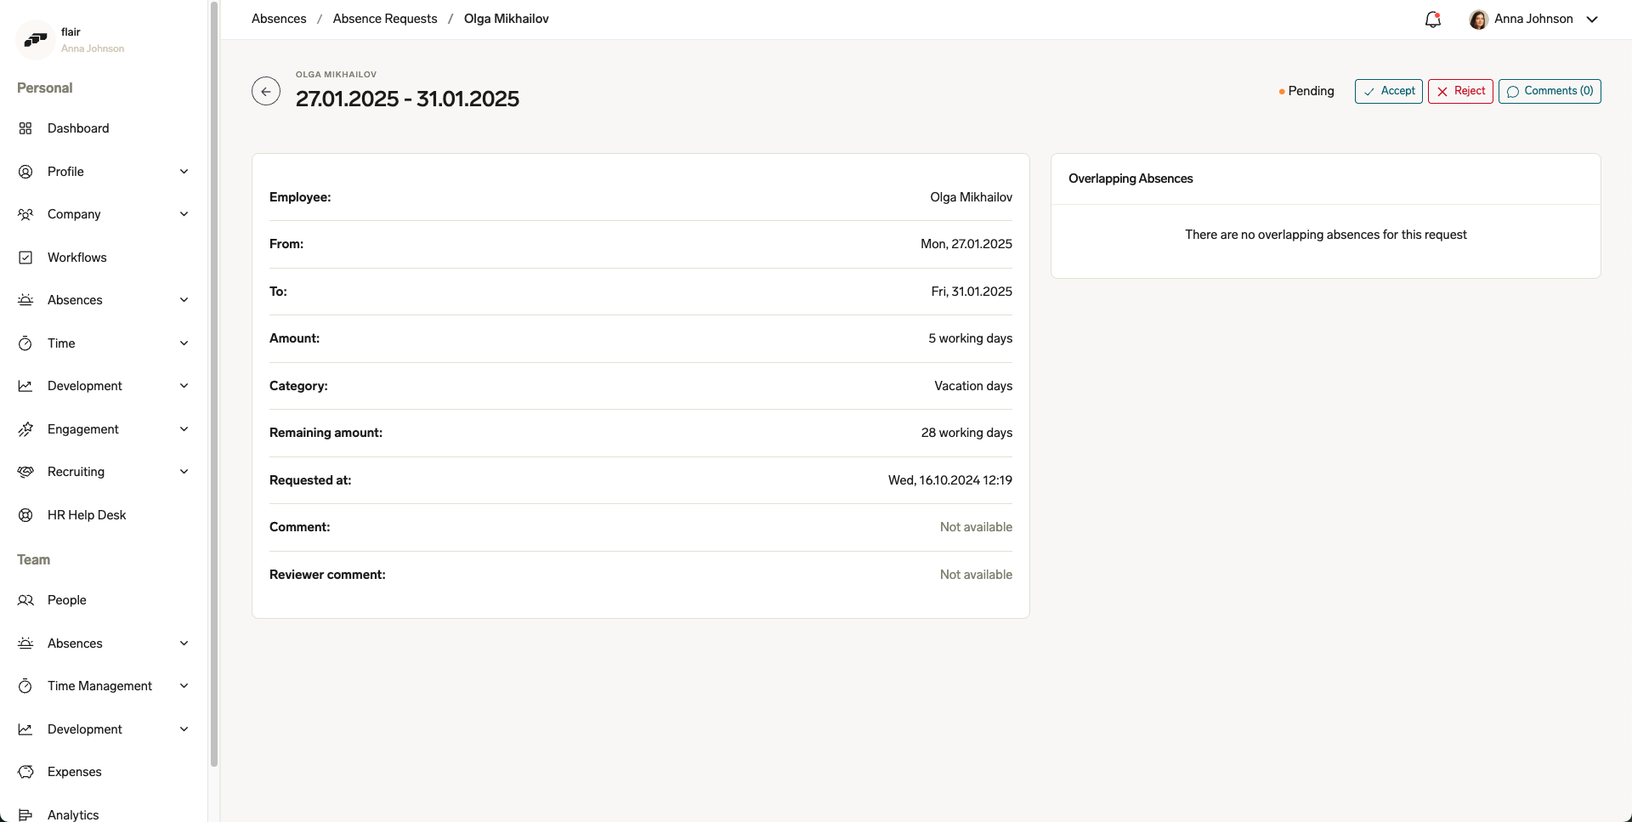Select the Engagement sparkle icon
1632x822 pixels.
pos(25,428)
